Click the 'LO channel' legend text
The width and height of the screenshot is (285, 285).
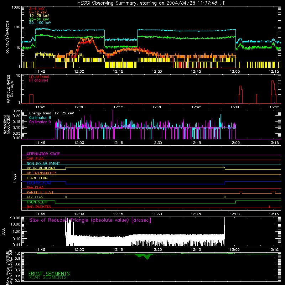(x=39, y=77)
